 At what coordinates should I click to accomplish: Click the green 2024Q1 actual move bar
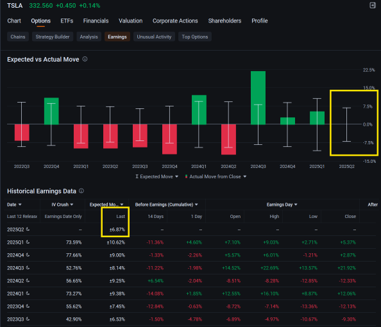199,110
